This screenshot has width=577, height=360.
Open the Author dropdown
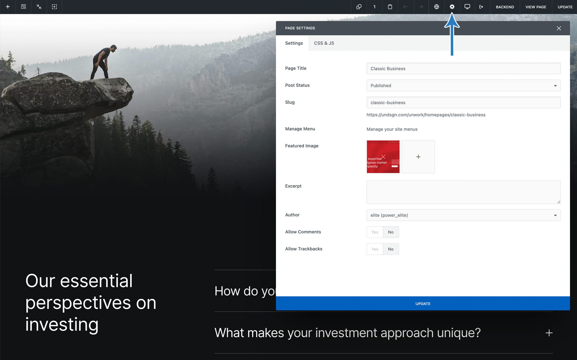click(463, 215)
